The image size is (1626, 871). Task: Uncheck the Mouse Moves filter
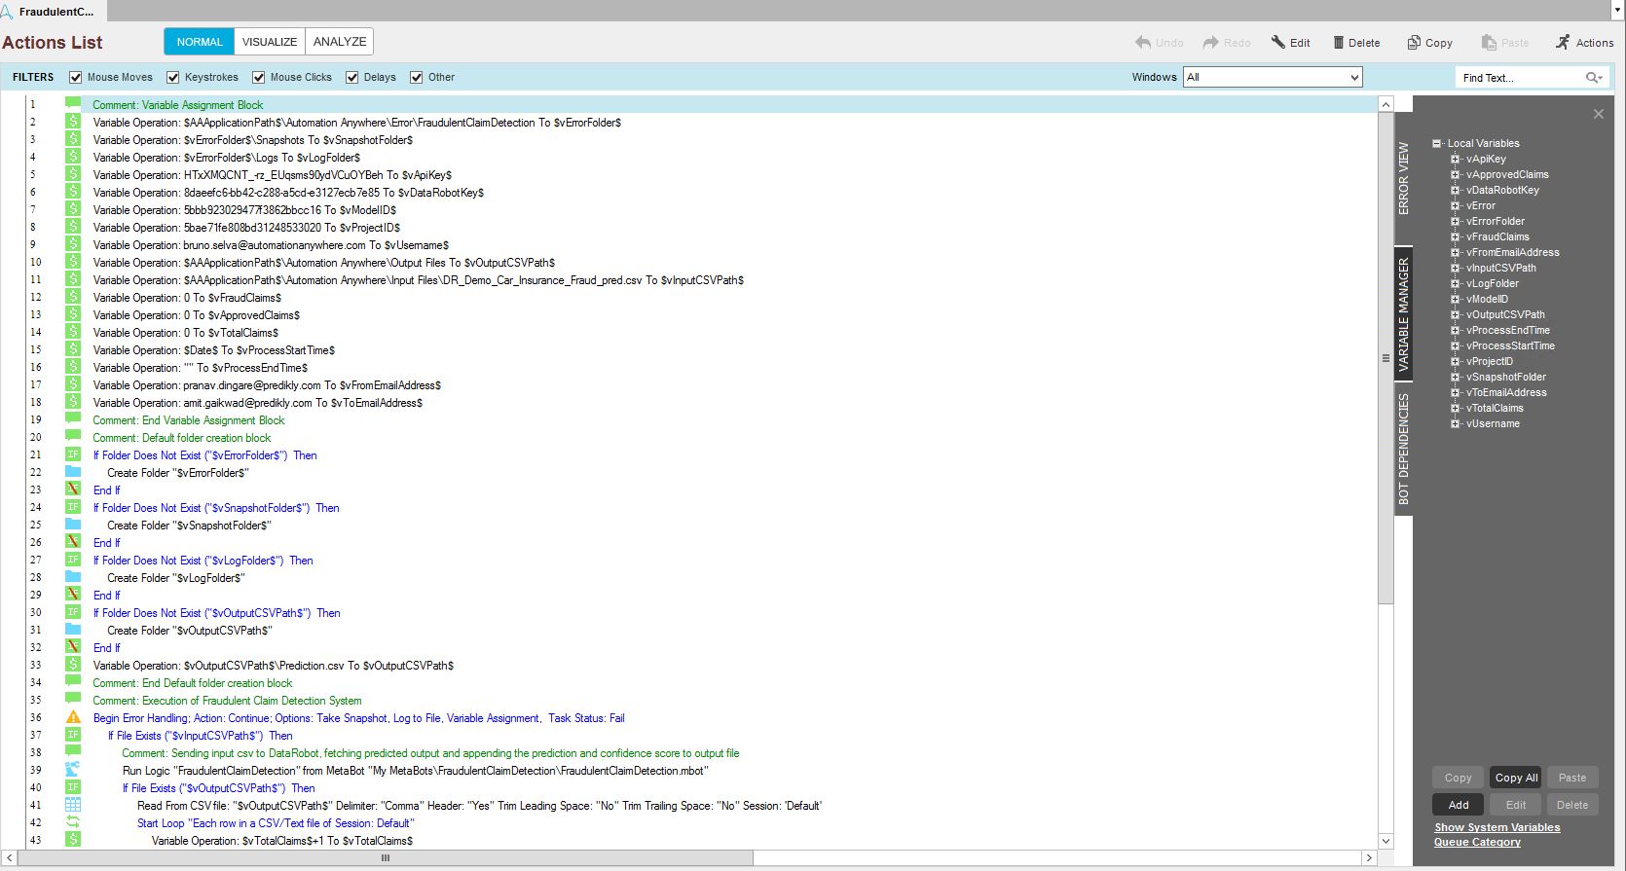[75, 78]
